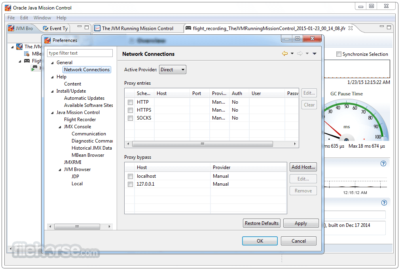Maximize the editor area

(389, 27)
